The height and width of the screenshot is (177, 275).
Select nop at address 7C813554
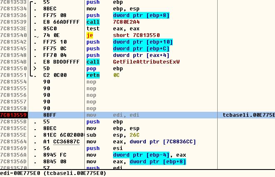click(91, 82)
